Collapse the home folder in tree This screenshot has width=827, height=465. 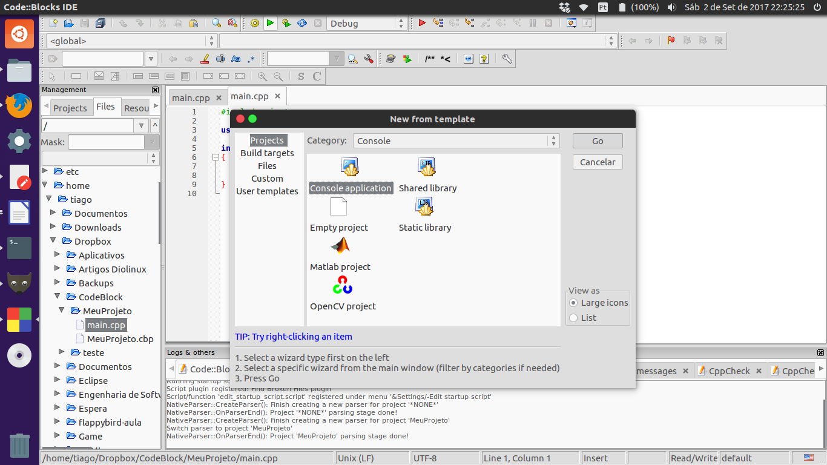pos(45,185)
